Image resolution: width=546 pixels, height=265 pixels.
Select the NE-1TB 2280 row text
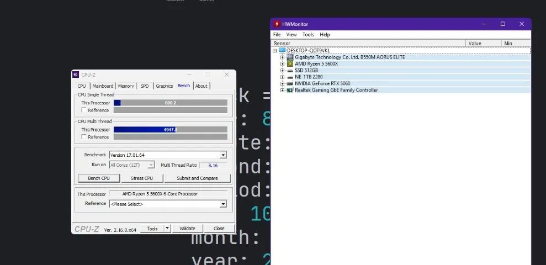(309, 77)
